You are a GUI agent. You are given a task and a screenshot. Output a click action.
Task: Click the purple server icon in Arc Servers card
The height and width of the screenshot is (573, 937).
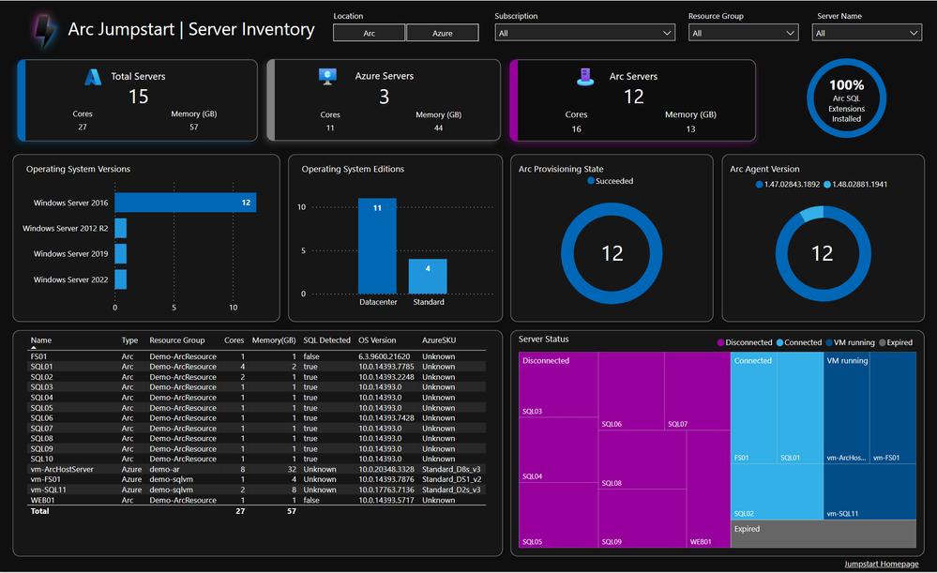[585, 77]
